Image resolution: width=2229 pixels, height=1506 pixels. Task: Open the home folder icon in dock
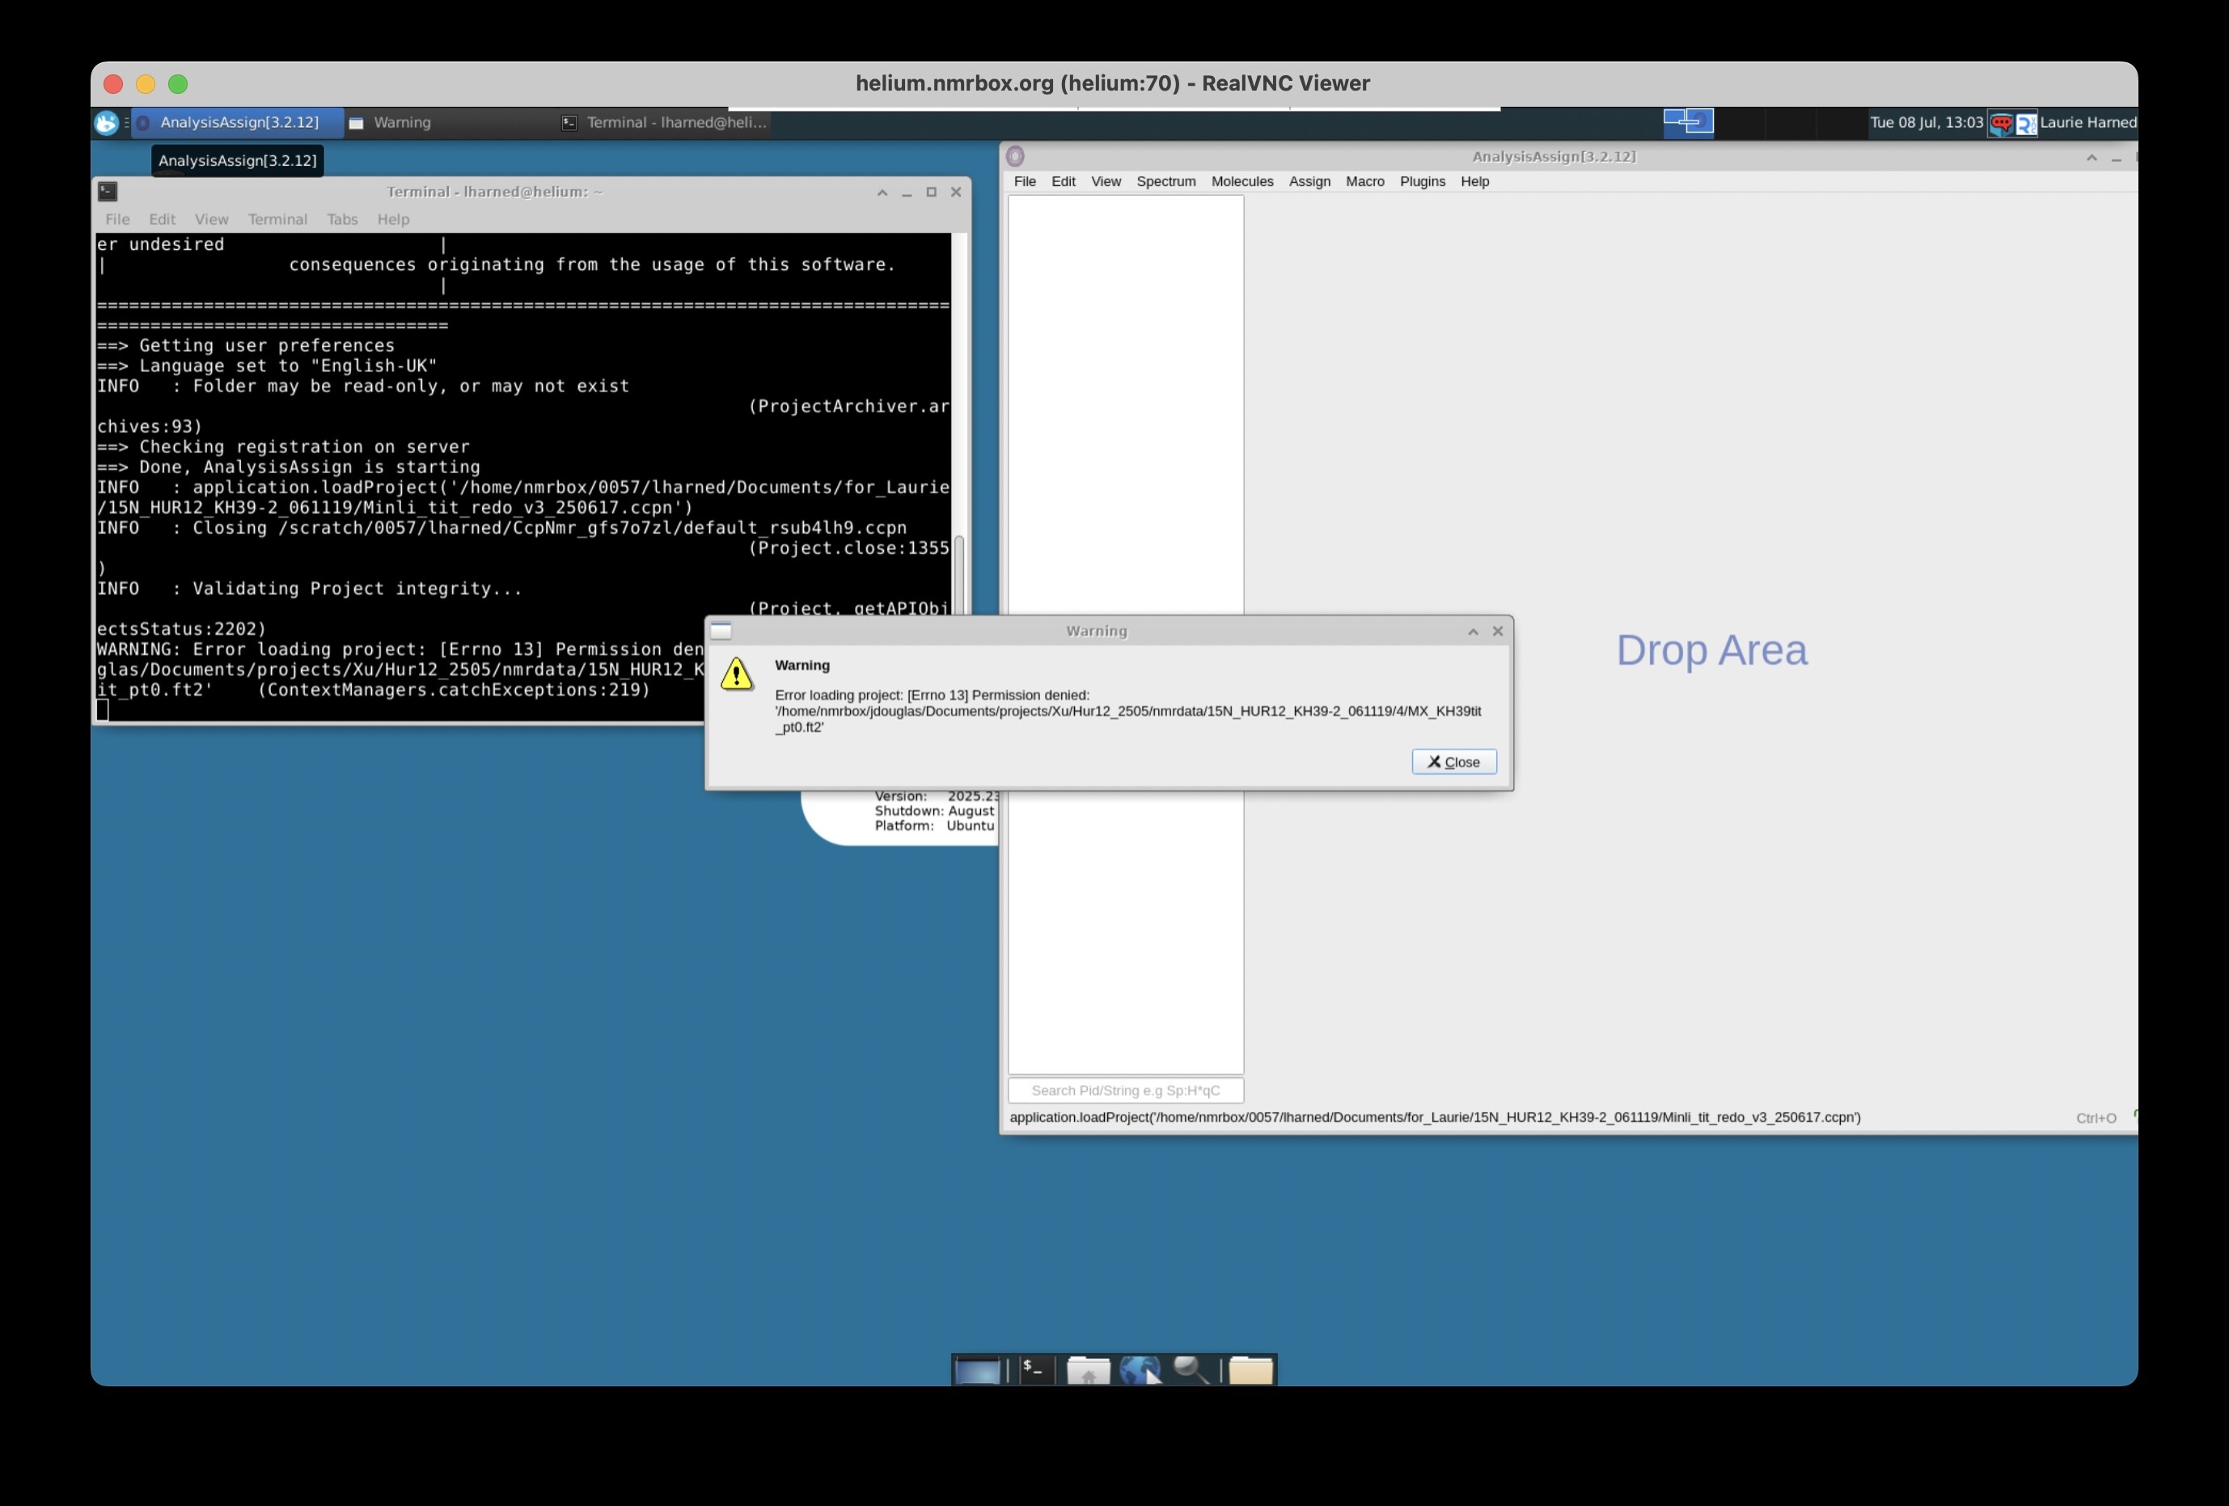[1088, 1371]
